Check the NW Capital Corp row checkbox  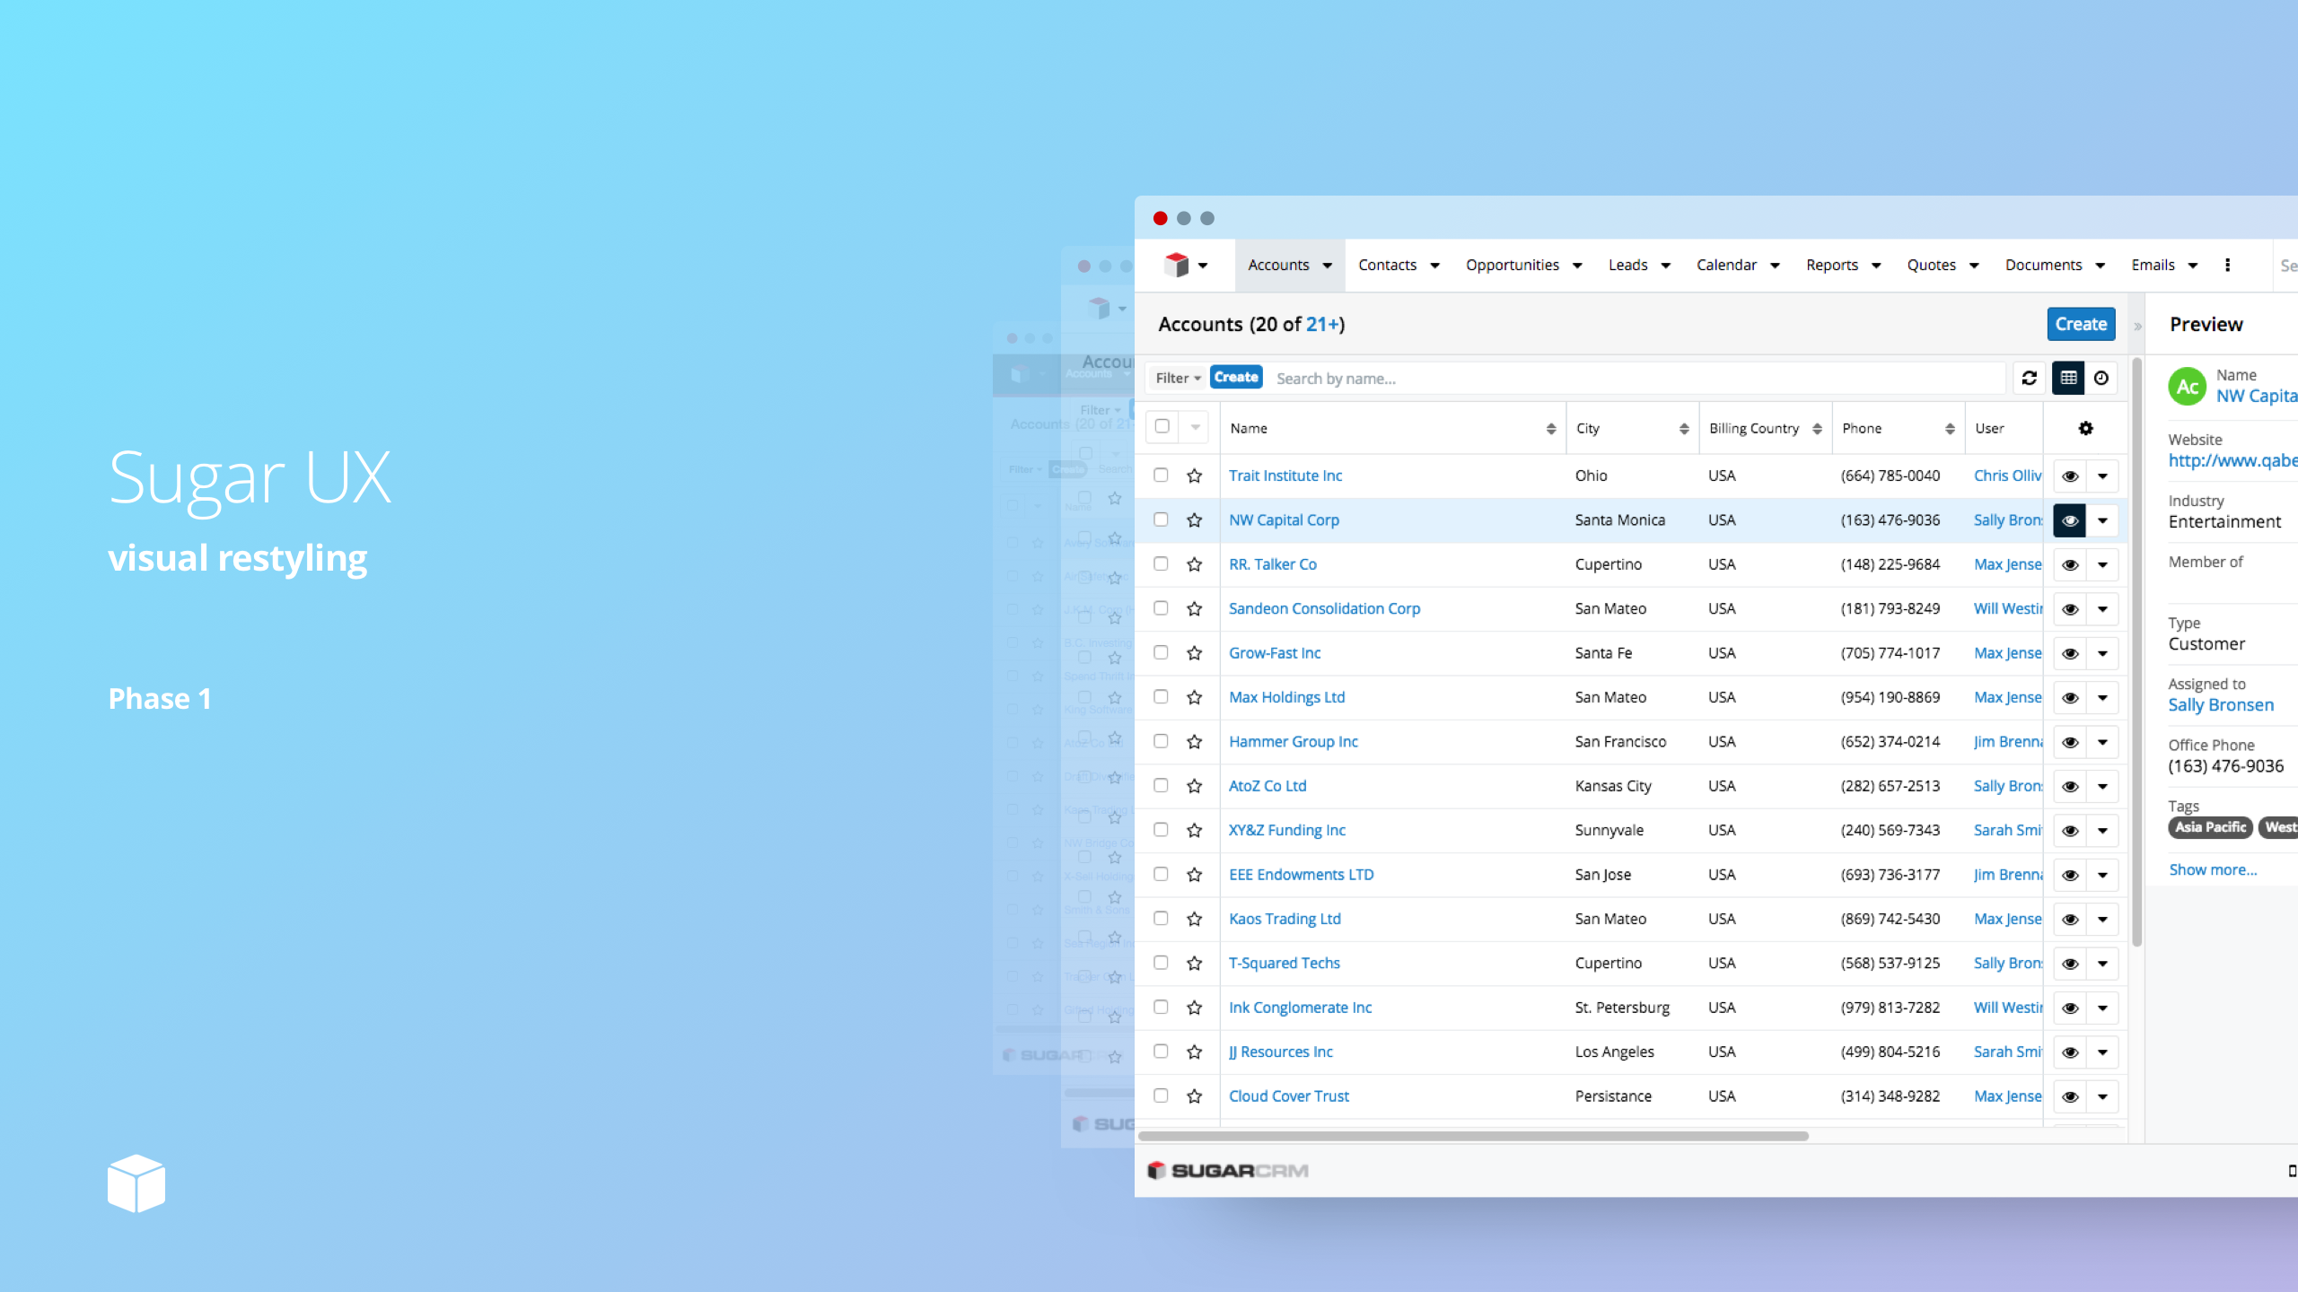pyautogui.click(x=1161, y=519)
